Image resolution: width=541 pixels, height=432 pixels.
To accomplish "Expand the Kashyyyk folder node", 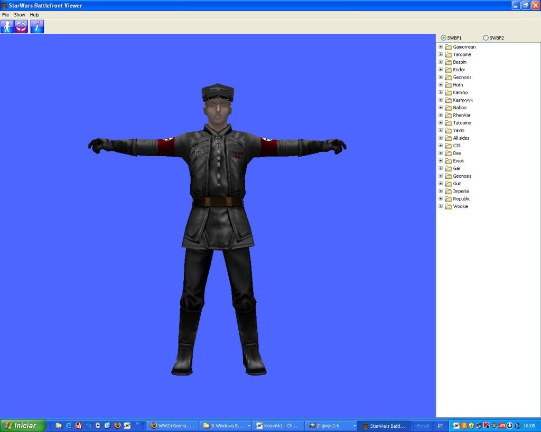I will [441, 100].
